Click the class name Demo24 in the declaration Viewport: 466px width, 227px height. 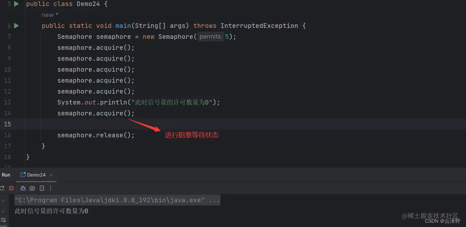click(88, 4)
